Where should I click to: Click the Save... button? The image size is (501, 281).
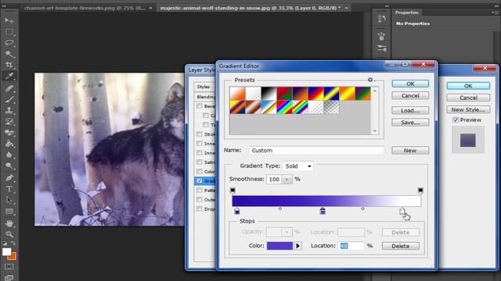click(x=410, y=123)
